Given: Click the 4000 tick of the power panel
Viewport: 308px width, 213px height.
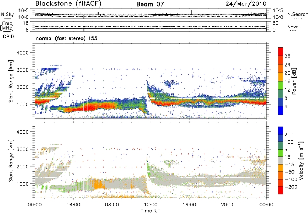Looking at the screenshot, I should coord(22,53).
